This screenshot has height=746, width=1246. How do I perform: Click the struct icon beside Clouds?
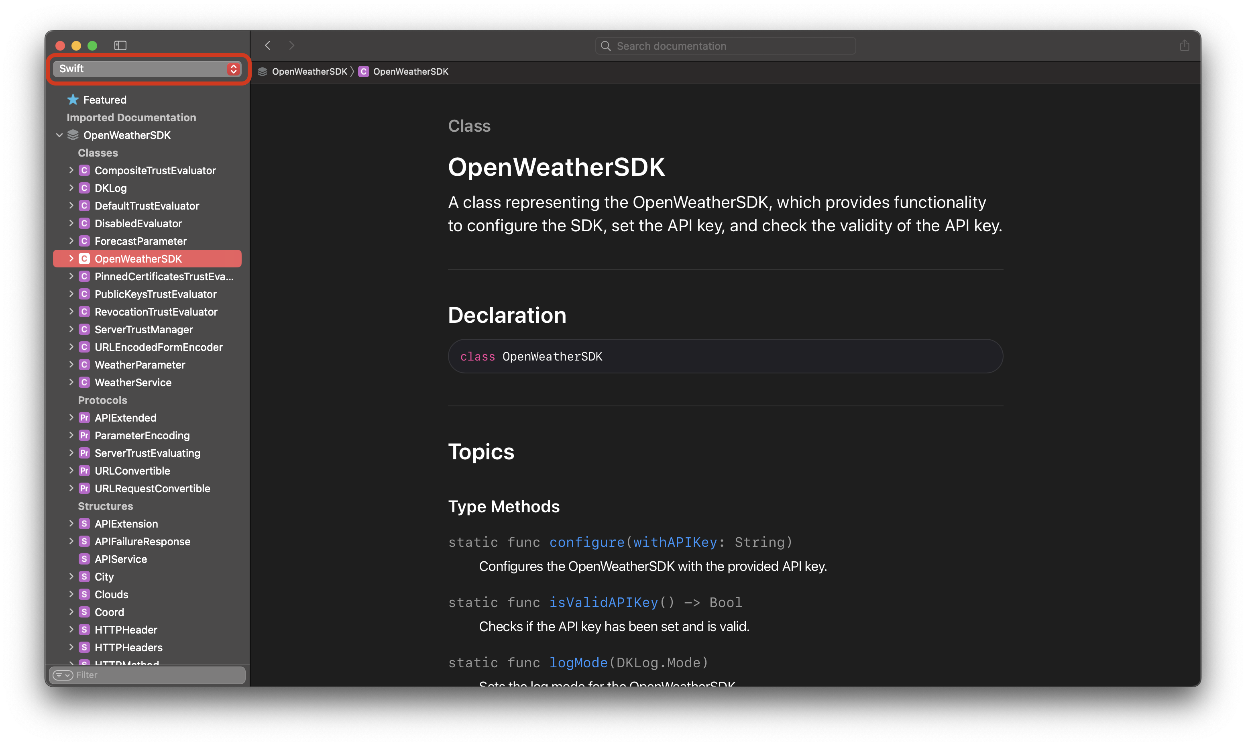(x=84, y=594)
